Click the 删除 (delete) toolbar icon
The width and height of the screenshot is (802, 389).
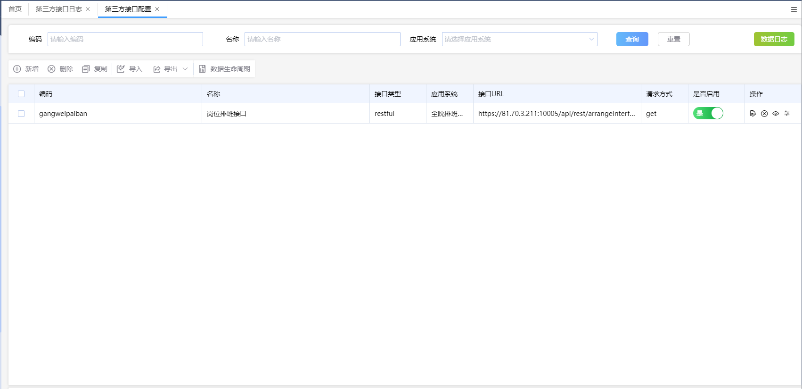coord(51,69)
